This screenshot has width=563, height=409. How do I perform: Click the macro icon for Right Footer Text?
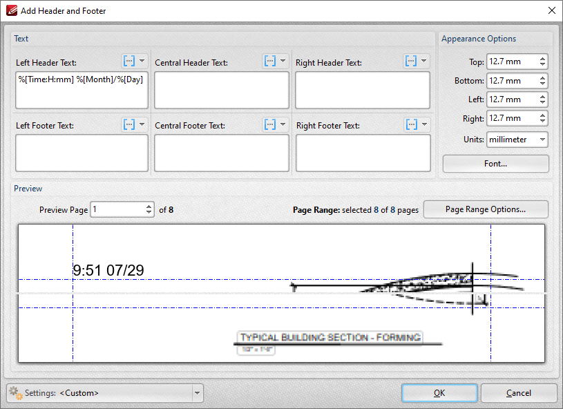click(410, 124)
